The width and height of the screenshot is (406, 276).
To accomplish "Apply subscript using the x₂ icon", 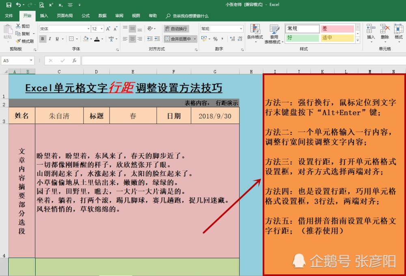I will click(60, 5).
